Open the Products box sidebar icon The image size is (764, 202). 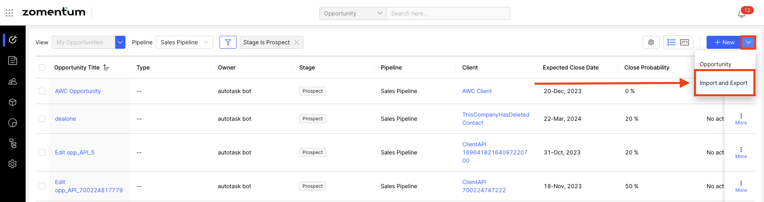click(x=13, y=102)
